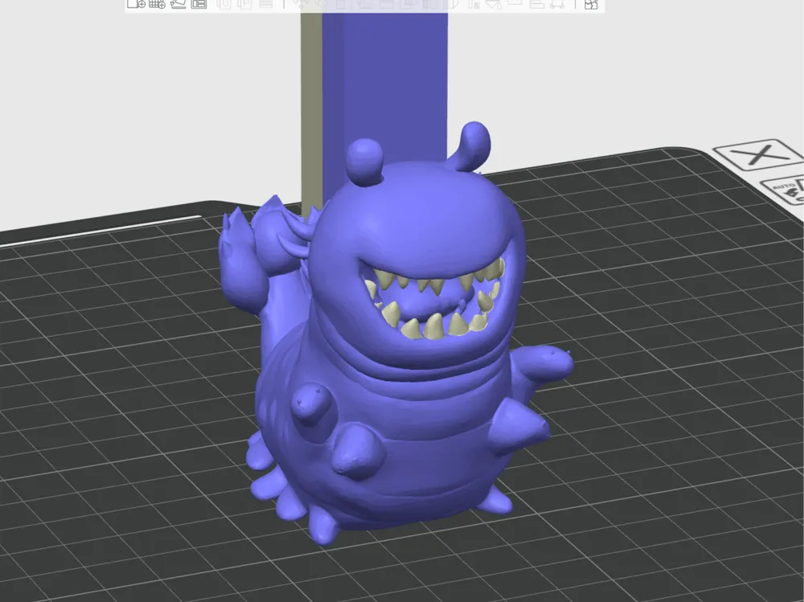Click the Add plate grid toolbar icon
Image resolution: width=804 pixels, height=602 pixels.
click(157, 4)
